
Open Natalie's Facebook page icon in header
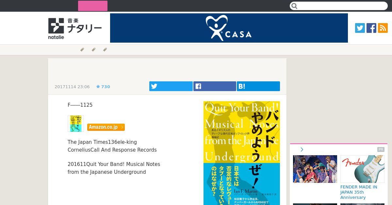tap(371, 28)
